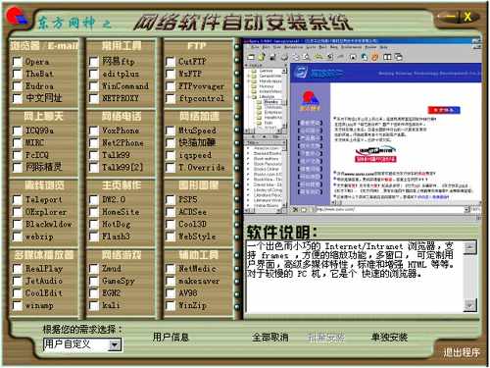This screenshot has height=368, width=490.
Task: Select the WinZip checkbox
Action: click(171, 305)
